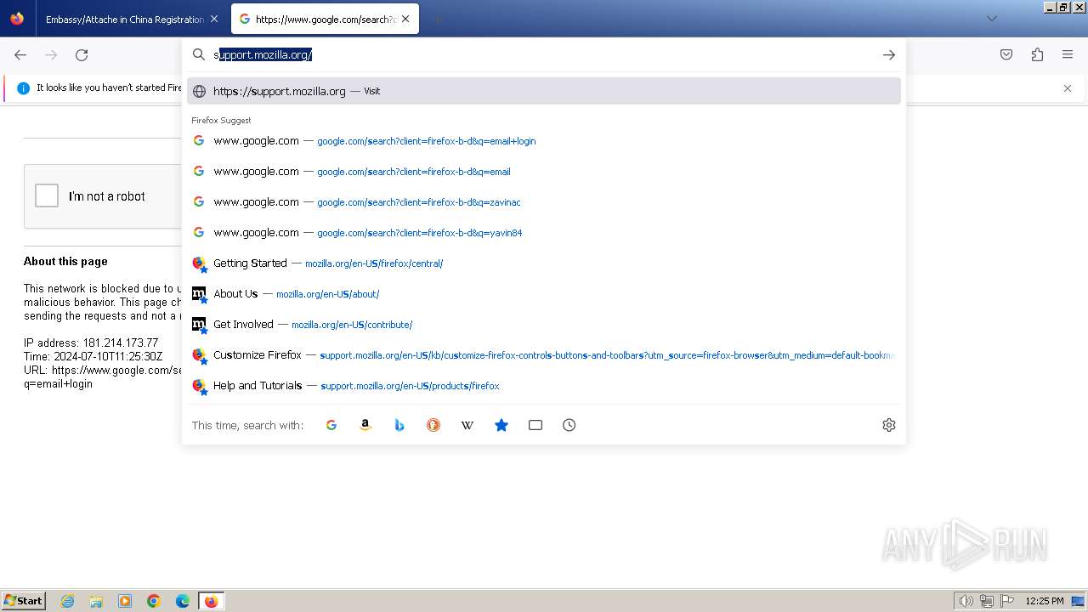This screenshot has height=612, width=1088.
Task: Open Customize Firefox support suggestion
Action: (544, 355)
